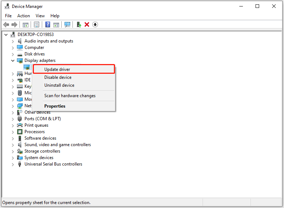The width and height of the screenshot is (284, 208).
Task: Expand the Print queues category
Action: pos(13,126)
